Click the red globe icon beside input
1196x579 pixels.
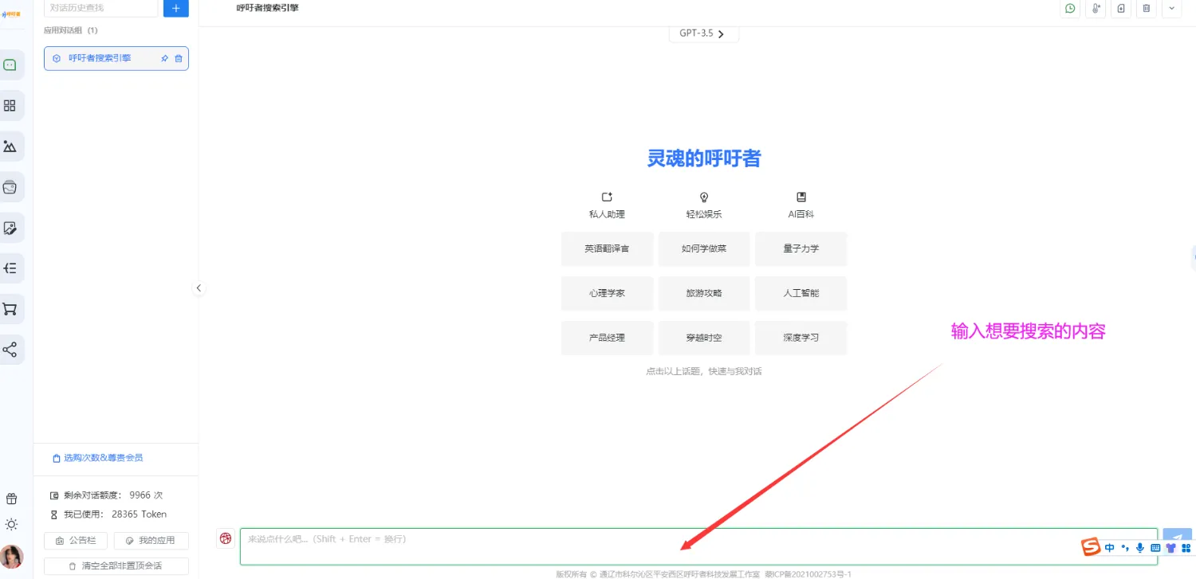(226, 539)
